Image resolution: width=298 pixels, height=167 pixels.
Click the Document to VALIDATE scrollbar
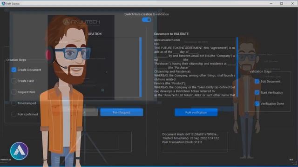(237, 67)
